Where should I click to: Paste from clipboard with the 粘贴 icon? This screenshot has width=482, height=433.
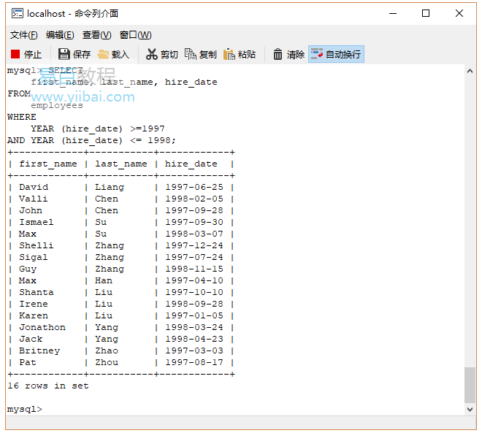(x=240, y=54)
